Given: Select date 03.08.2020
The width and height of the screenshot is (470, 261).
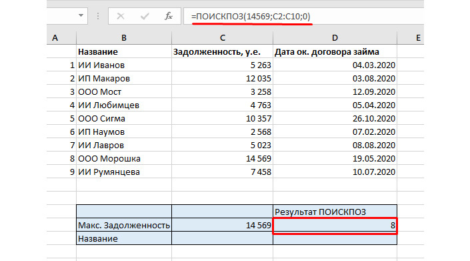Looking at the screenshot, I should [335, 78].
